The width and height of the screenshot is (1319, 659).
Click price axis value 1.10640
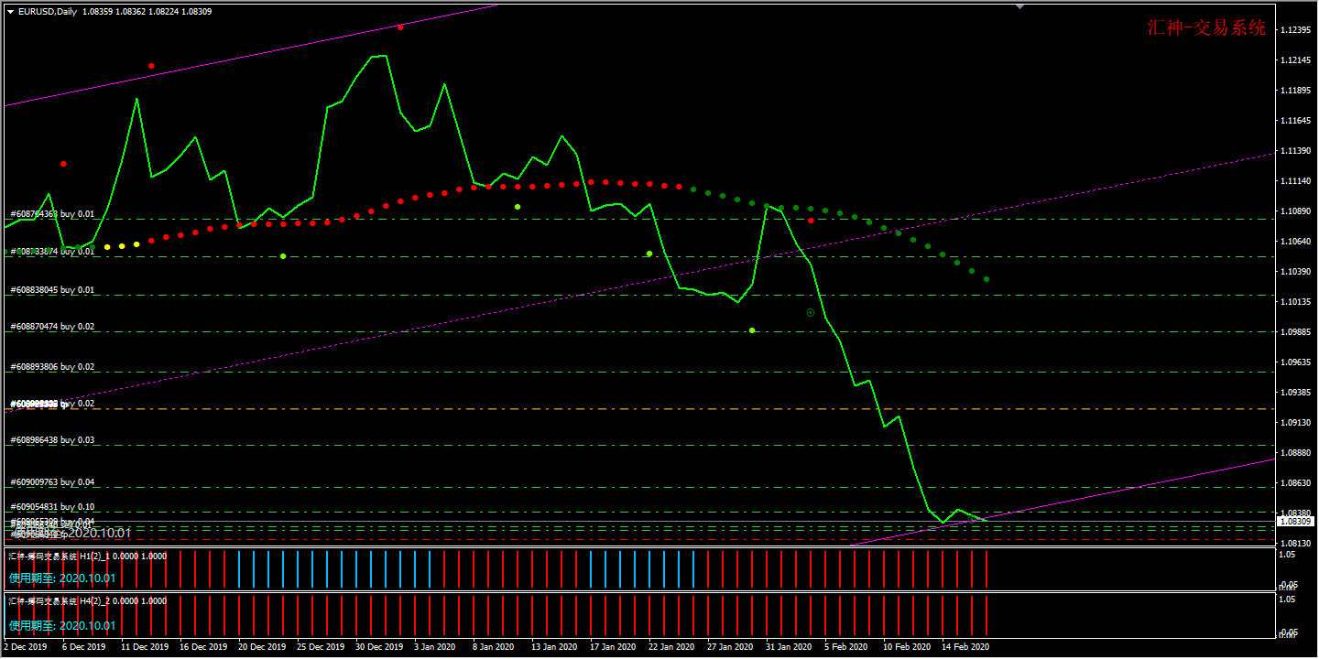pos(1295,242)
